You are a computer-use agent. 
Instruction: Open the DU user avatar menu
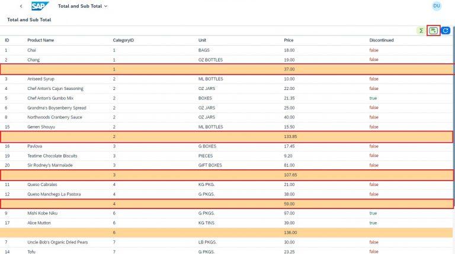coord(437,6)
